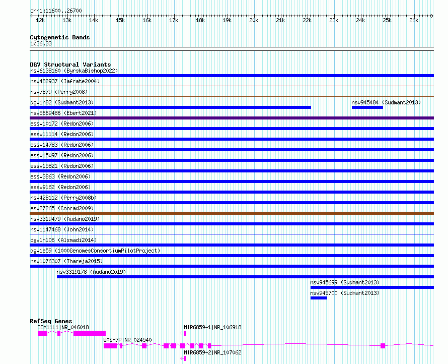Open the nsv6138160 (ByrskaBishop2022) variant label
The width and height of the screenshot is (448, 364).
[x=74, y=71]
